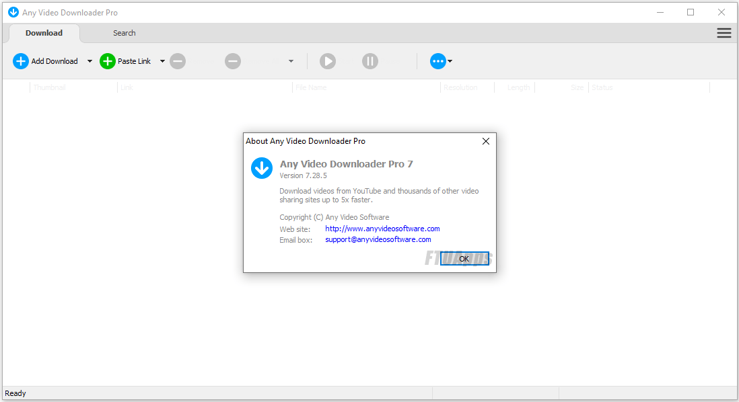Expand the arrow beside the three-dots button
The image size is (739, 402).
450,61
